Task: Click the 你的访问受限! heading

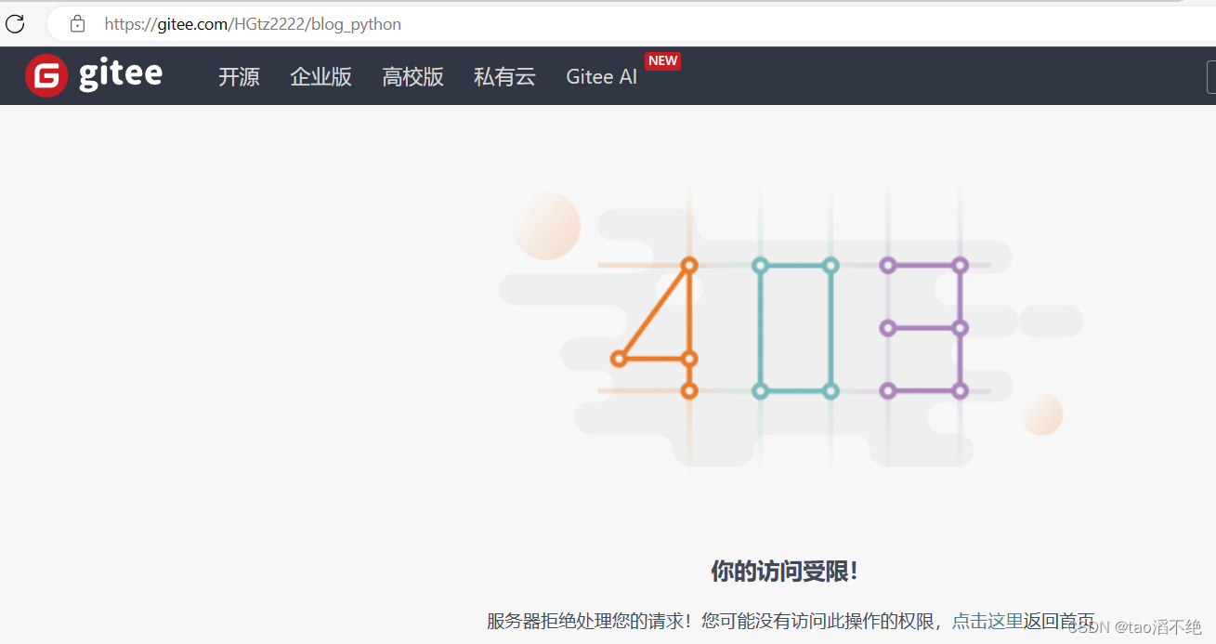Action: tap(785, 571)
